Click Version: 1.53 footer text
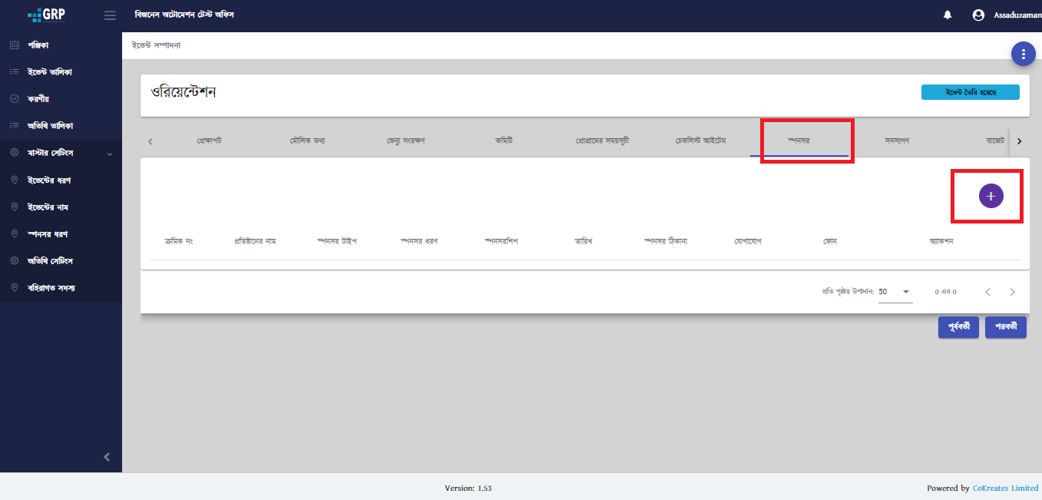The width and height of the screenshot is (1042, 500). tap(468, 488)
